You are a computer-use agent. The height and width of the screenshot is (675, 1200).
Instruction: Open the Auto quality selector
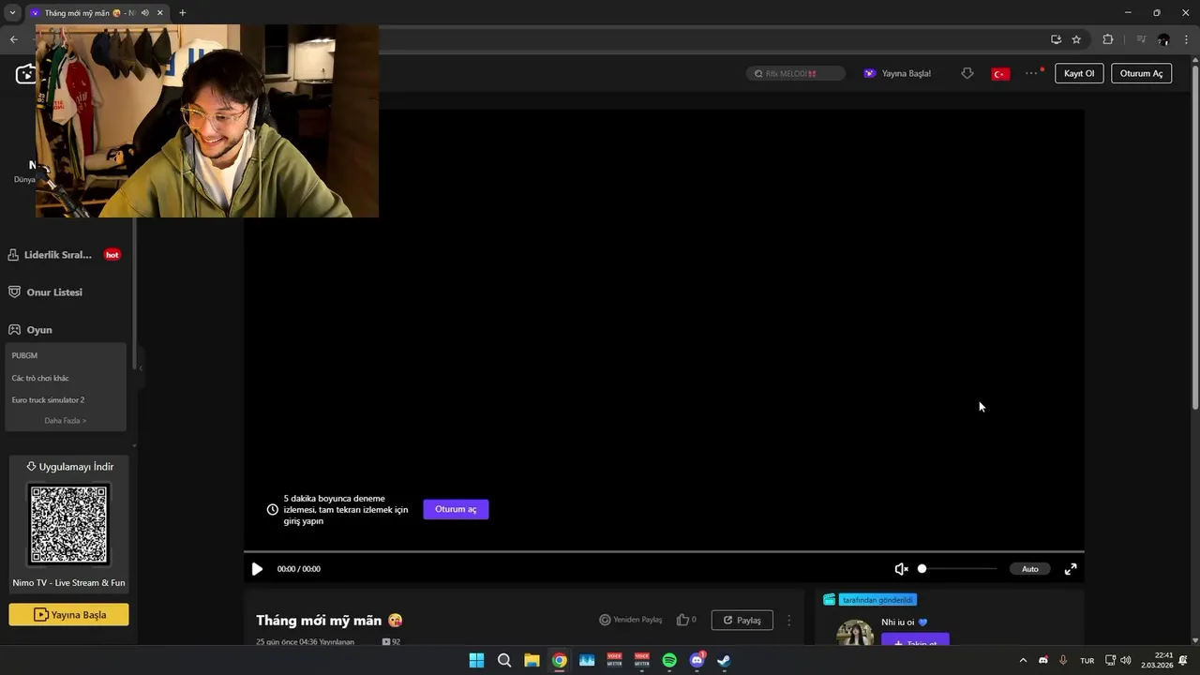[x=1029, y=569]
